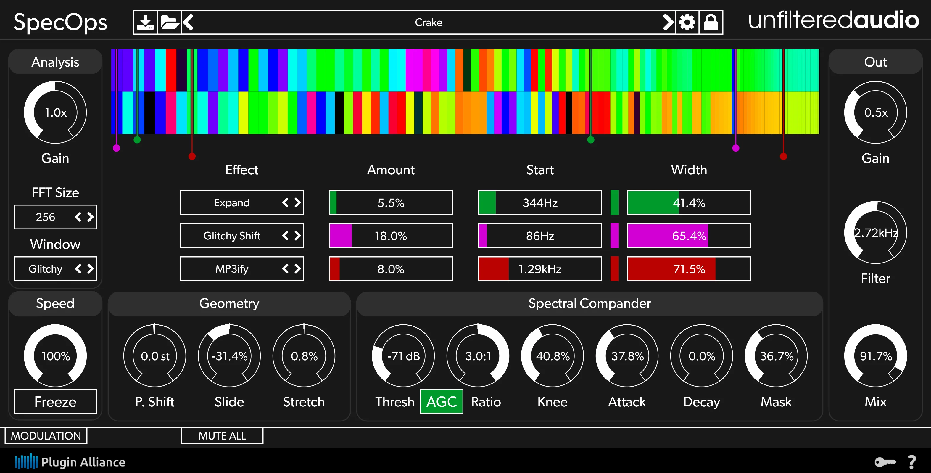Next FFT Size value arrow
Screen dimensions: 931x473
point(90,217)
